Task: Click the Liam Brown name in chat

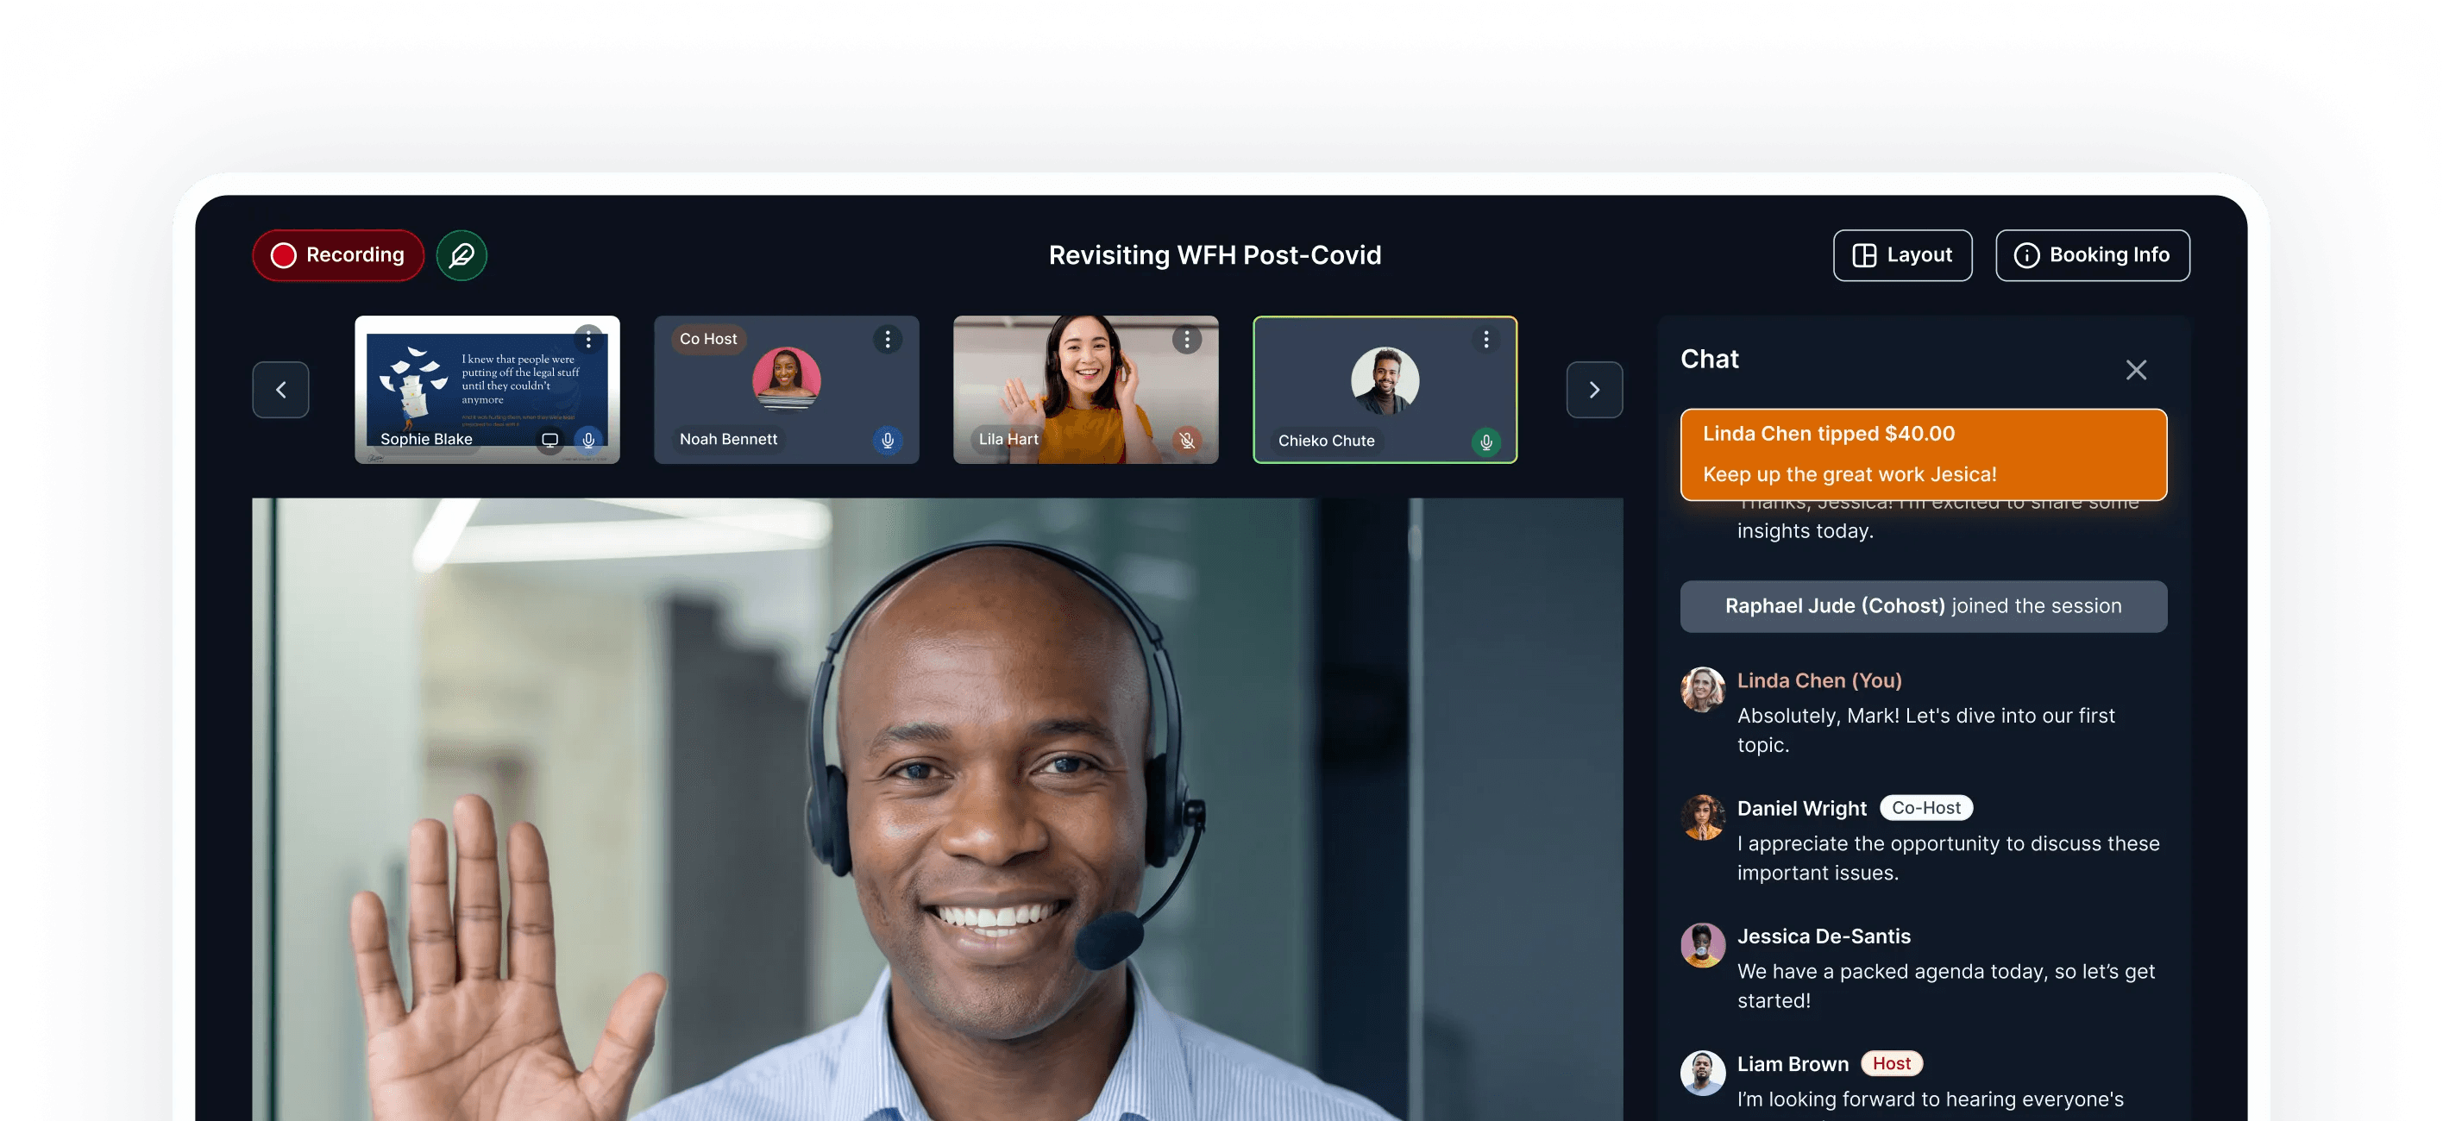Action: click(1793, 1064)
